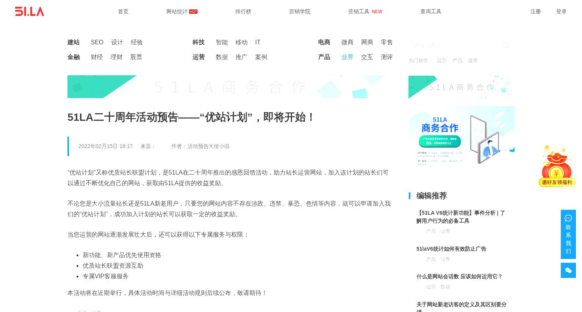582x312 pixels.
Task: Click the 编辑推荐 section heading
Action: [432, 196]
